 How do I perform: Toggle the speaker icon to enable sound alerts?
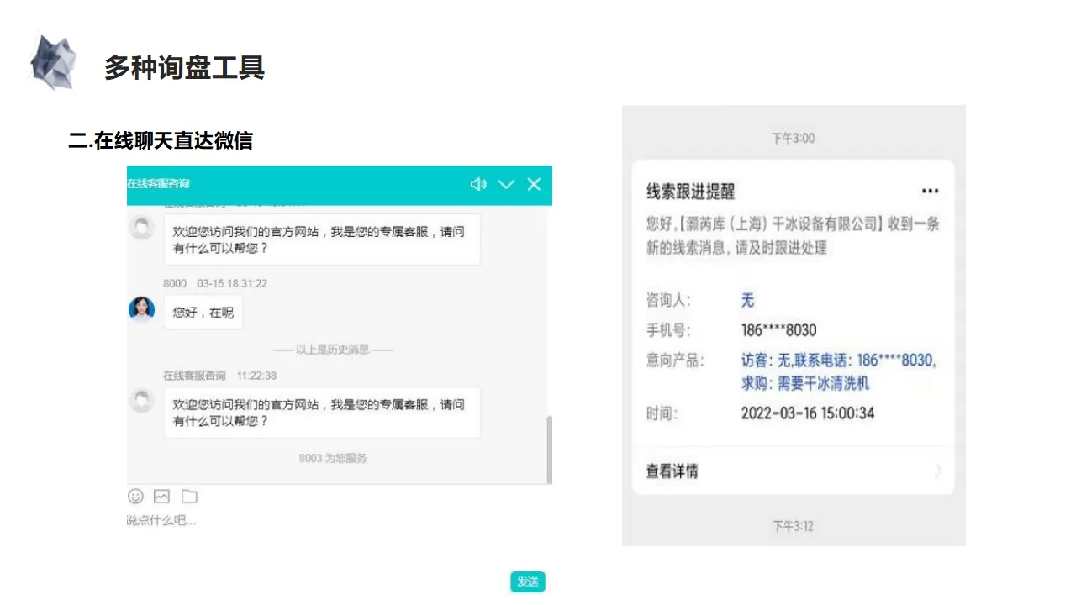(478, 184)
